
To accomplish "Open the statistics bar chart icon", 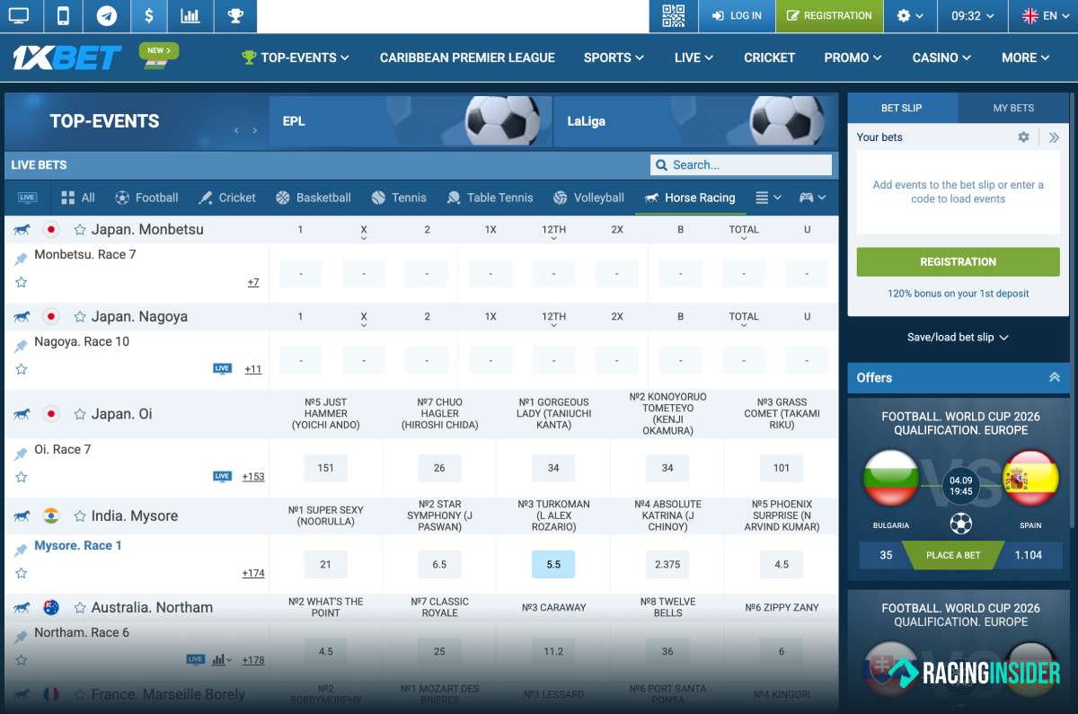I will click(190, 15).
